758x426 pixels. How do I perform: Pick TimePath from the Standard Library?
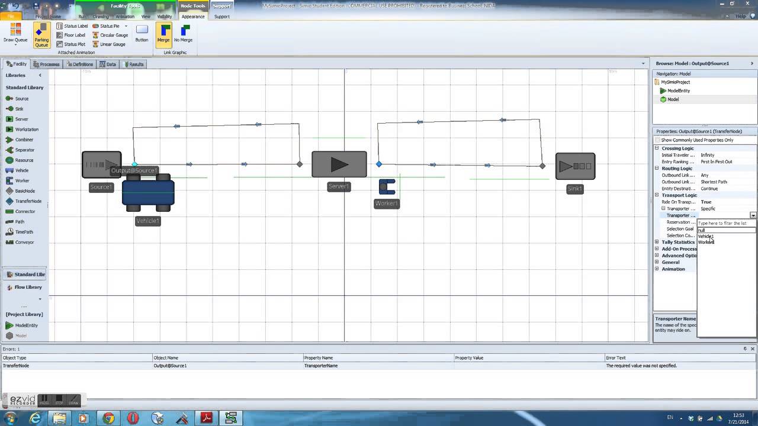pyautogui.click(x=19, y=232)
